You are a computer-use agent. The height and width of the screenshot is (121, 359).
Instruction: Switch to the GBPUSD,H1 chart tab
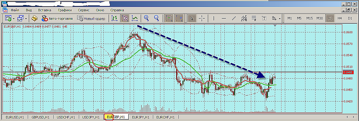41,117
